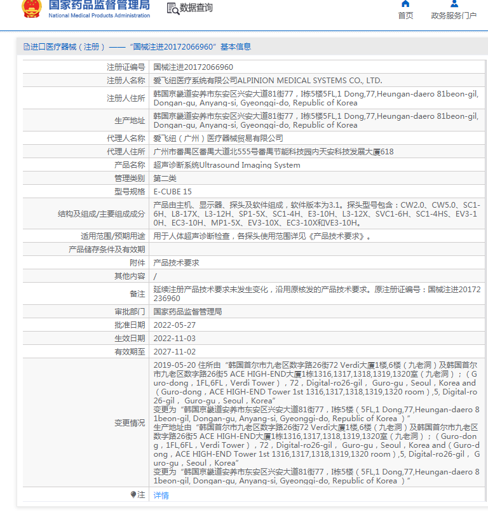Click the remark text about 延续注册
Viewport: 488px width, 512px height.
[x=317, y=294]
